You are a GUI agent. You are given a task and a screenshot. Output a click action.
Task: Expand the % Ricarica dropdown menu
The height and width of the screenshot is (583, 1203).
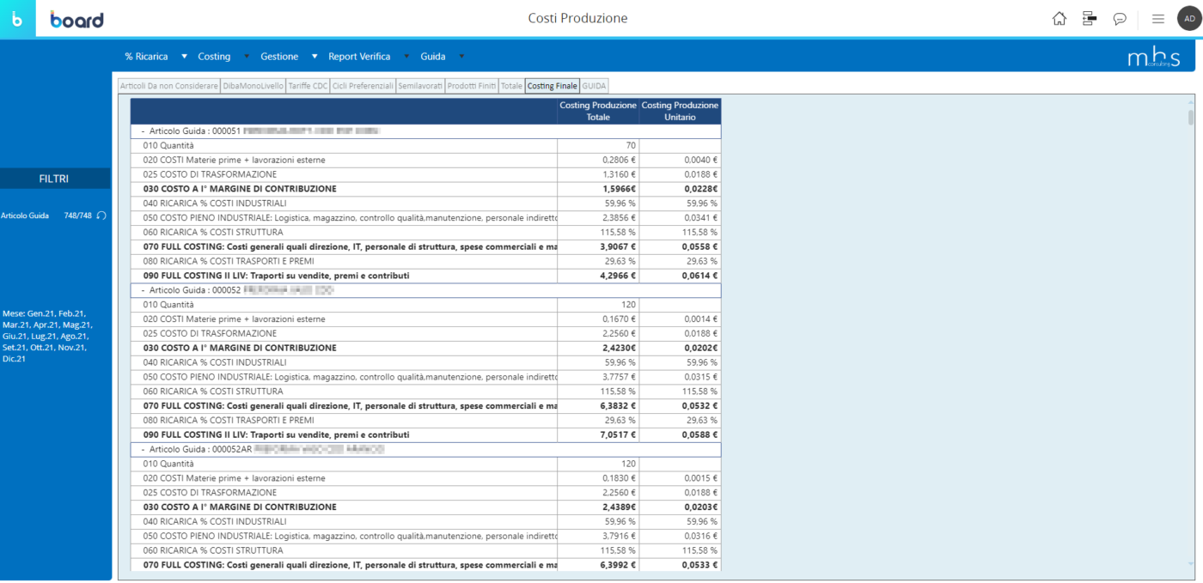click(x=185, y=57)
